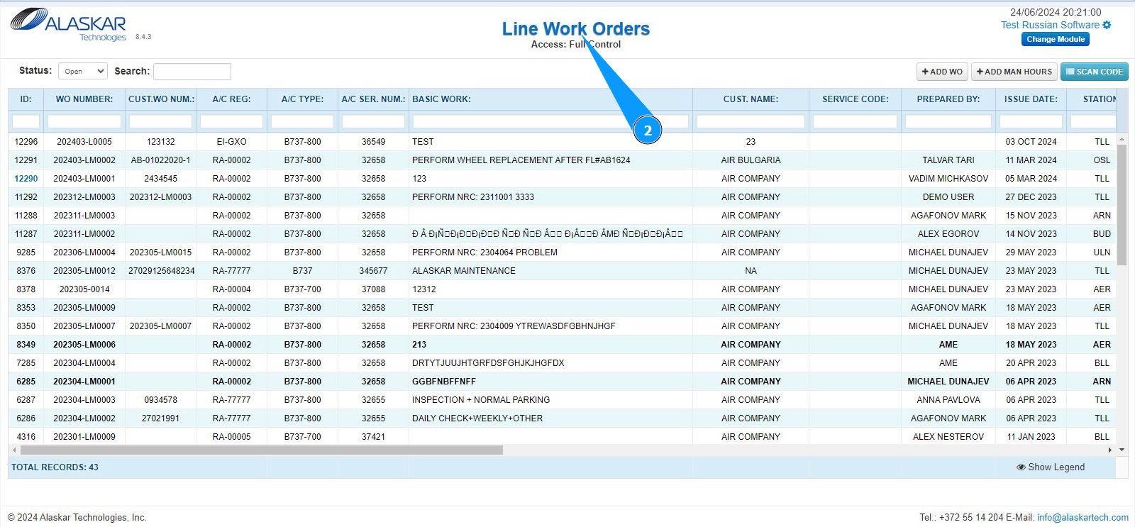Click the ADD WO button
1135x527 pixels.
pos(942,72)
